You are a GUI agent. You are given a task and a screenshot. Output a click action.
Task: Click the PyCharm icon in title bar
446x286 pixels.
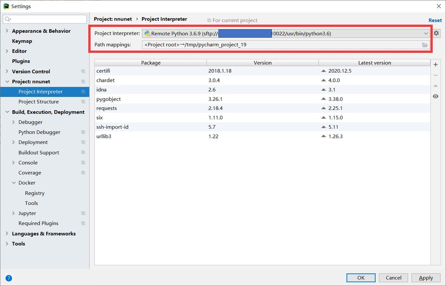click(6, 6)
